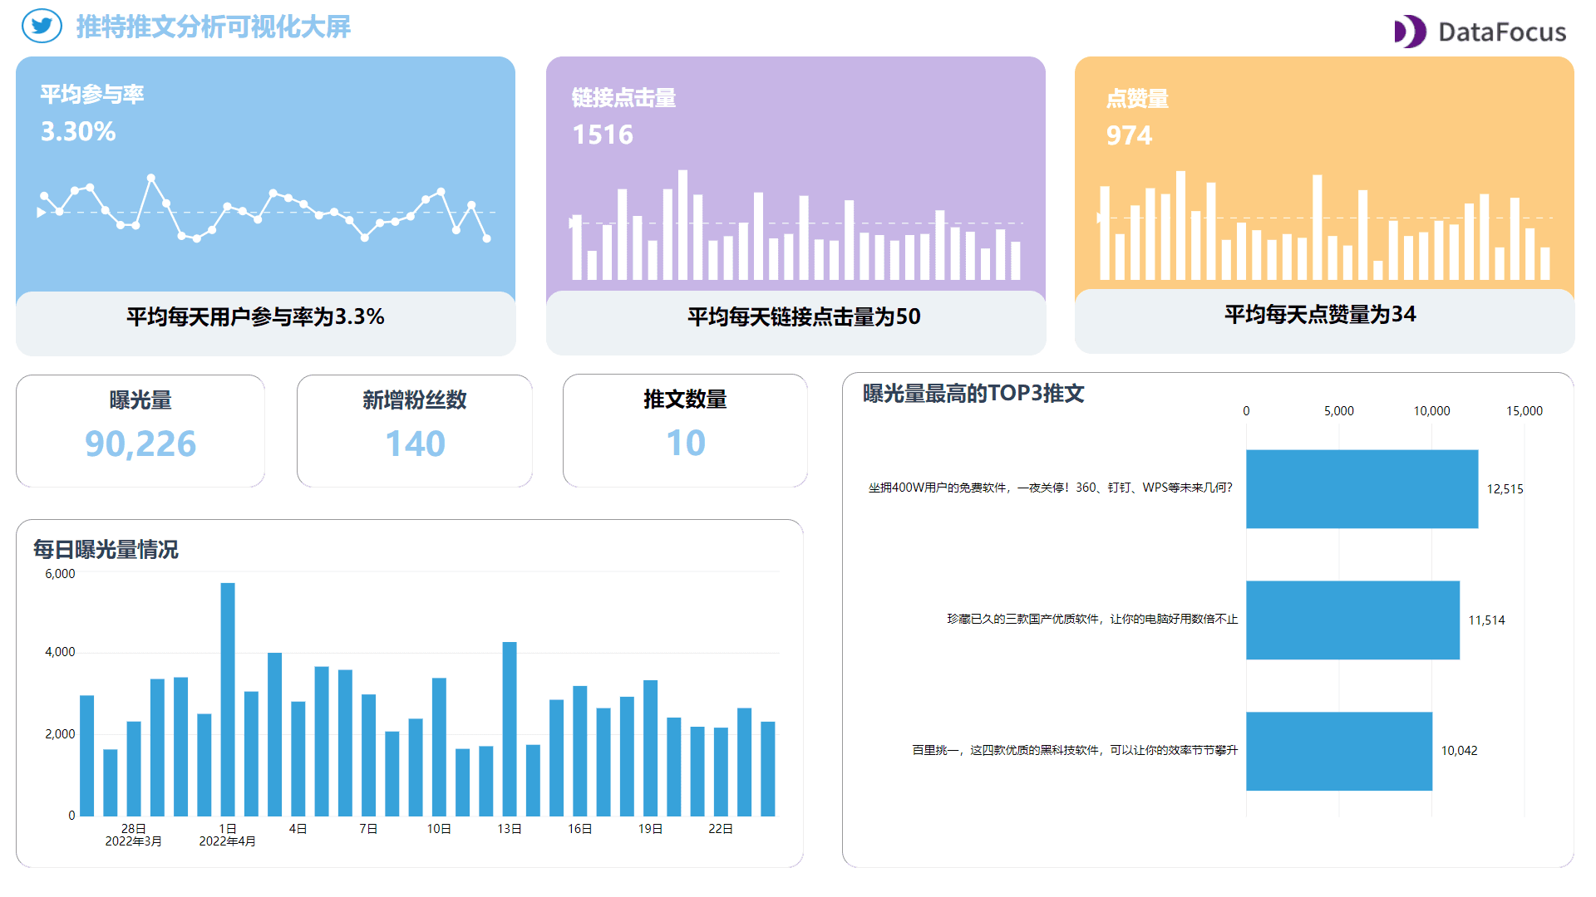This screenshot has width=1596, height=897.
Task: Click the tweet count number 10
Action: click(686, 443)
